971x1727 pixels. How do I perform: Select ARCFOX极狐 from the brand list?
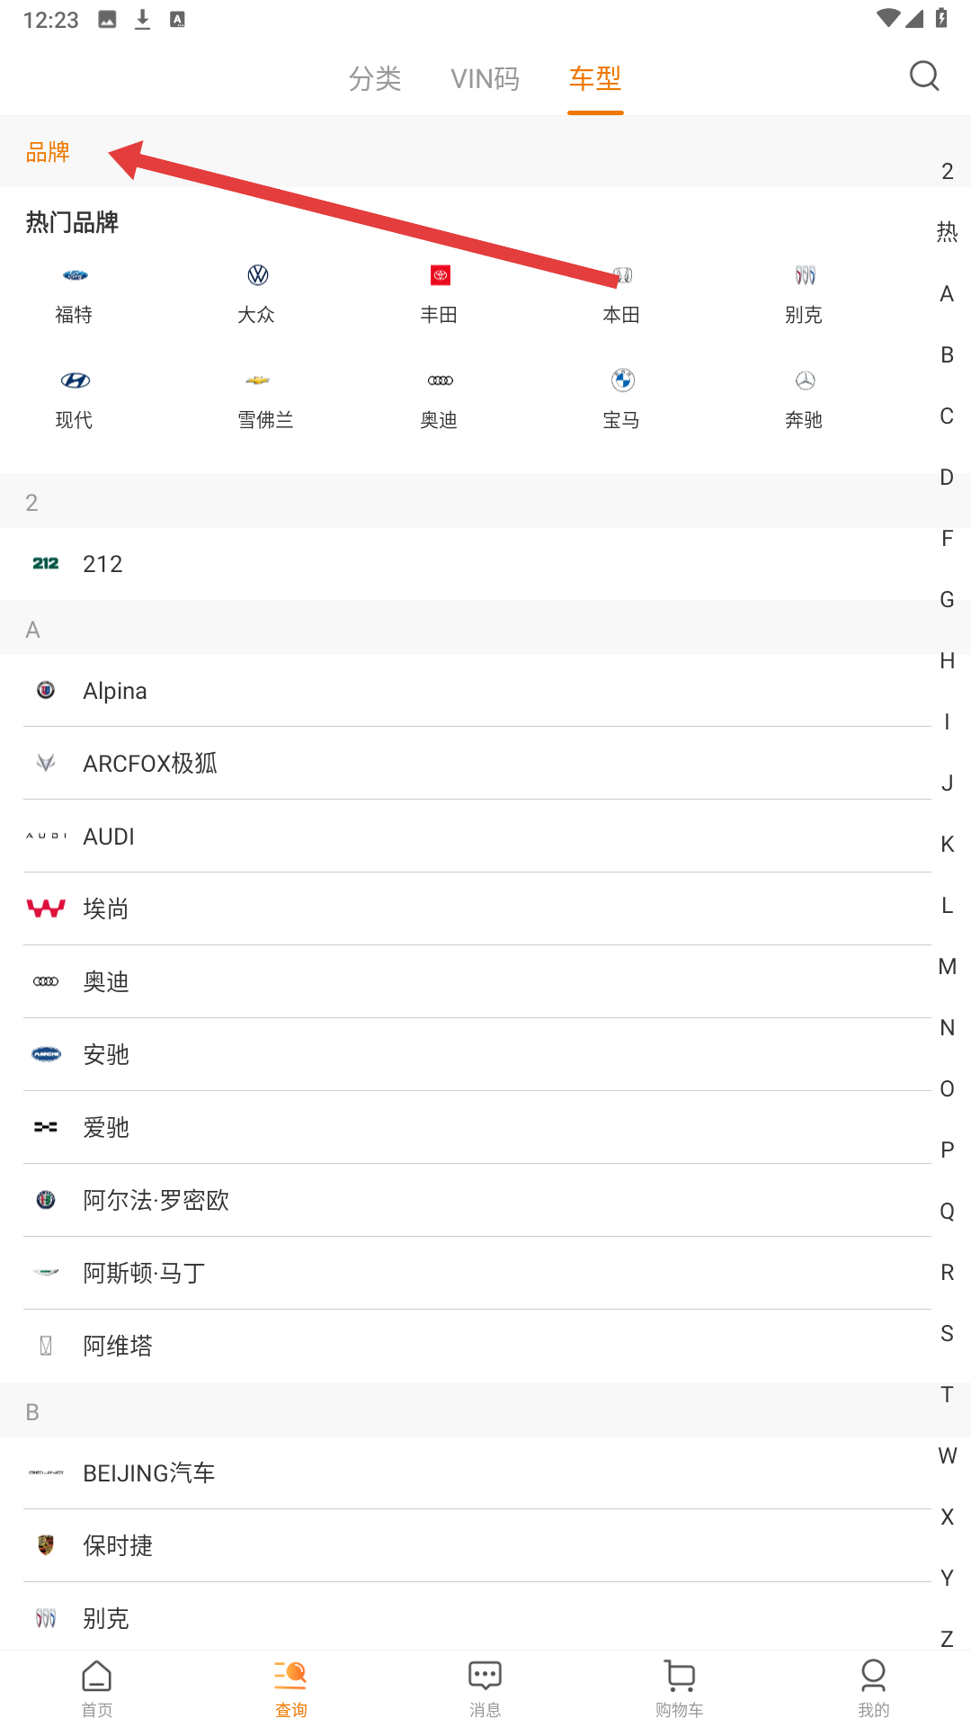coord(150,764)
